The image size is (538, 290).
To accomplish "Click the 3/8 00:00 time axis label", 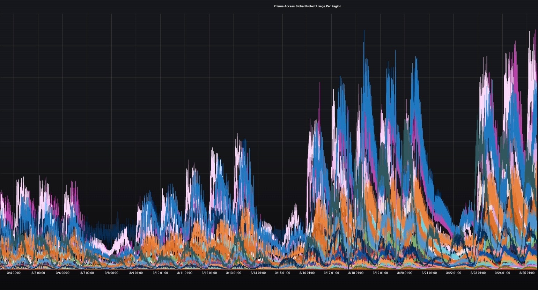I will (x=111, y=273).
